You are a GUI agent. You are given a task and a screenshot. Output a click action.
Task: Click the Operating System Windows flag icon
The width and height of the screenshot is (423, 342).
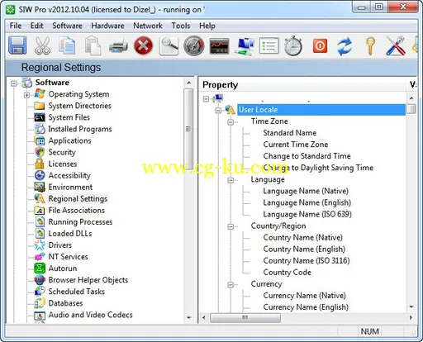pyautogui.click(x=40, y=94)
